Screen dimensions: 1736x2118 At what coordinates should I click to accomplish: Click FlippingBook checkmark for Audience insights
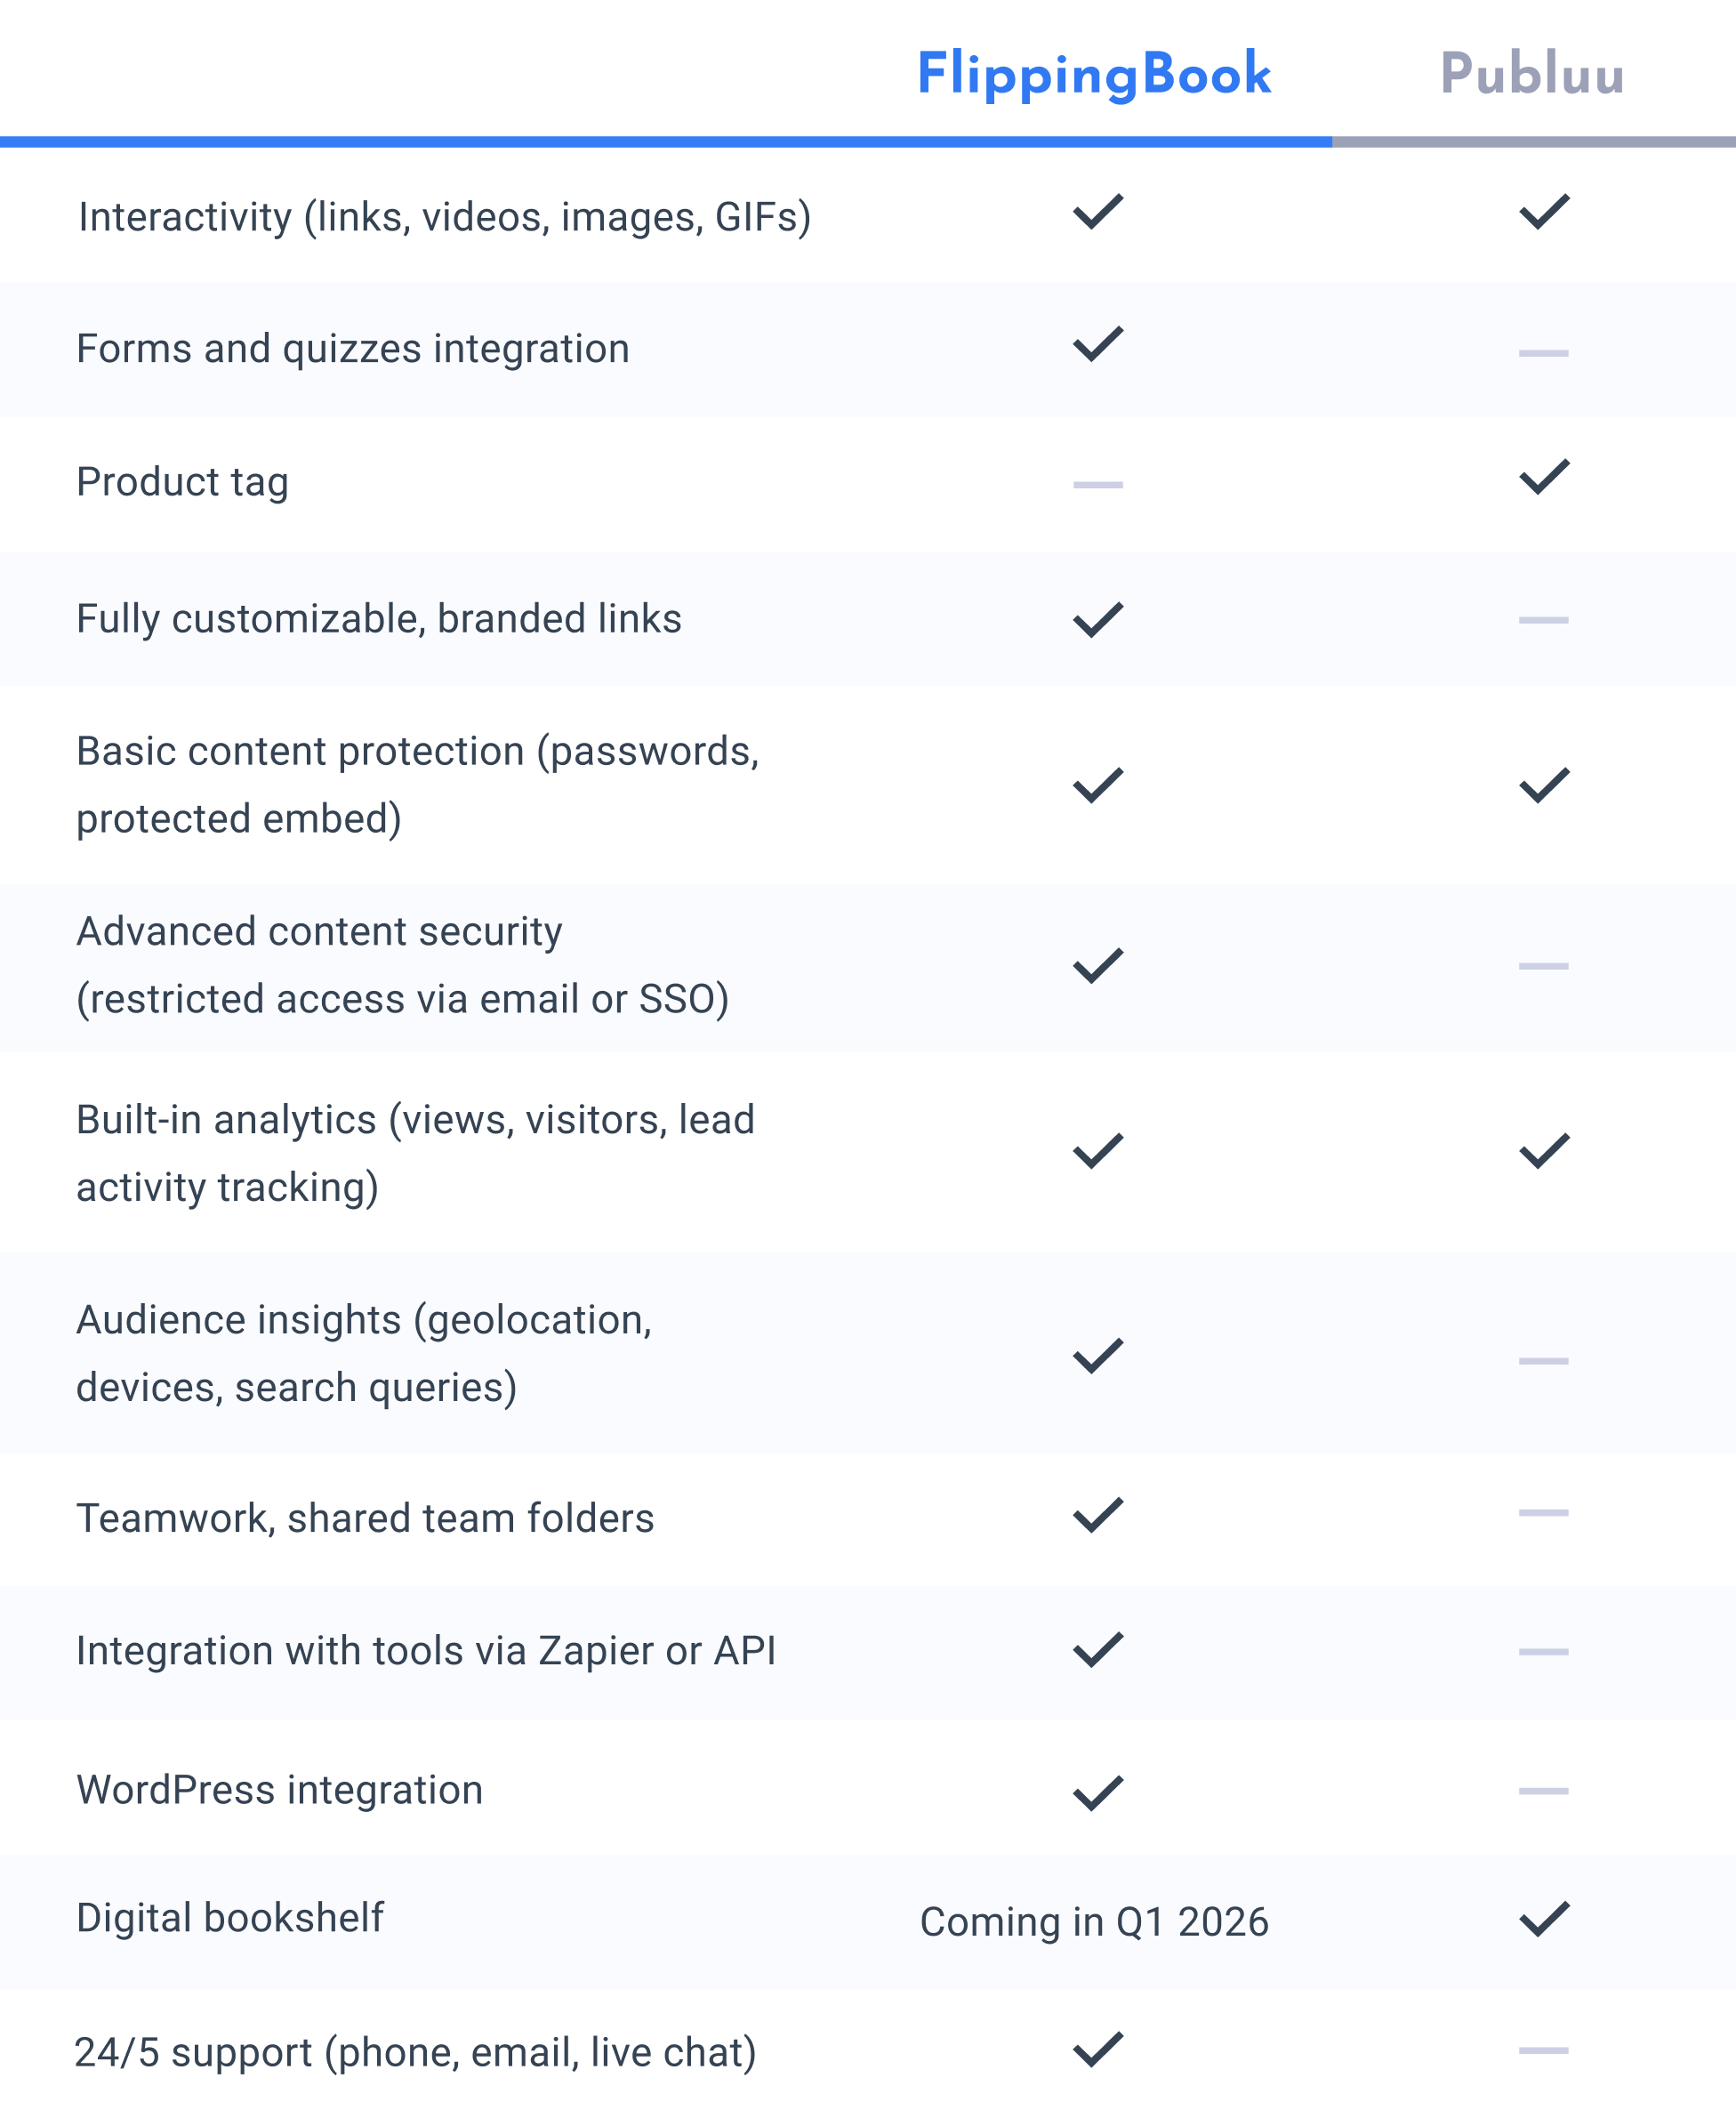[1098, 1356]
